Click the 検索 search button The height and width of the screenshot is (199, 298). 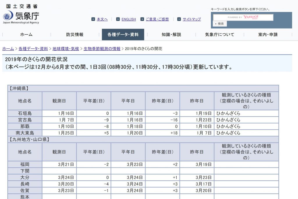[220, 24]
